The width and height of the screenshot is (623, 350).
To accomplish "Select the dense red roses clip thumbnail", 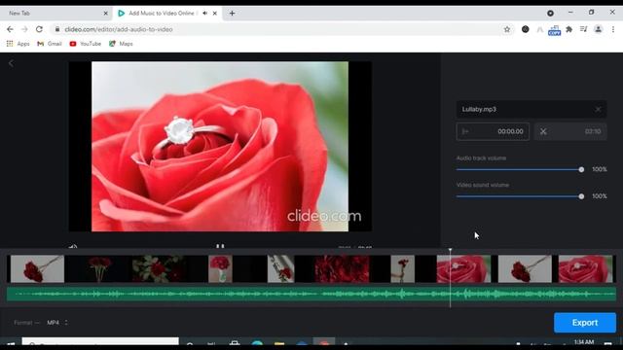I will coord(342,269).
